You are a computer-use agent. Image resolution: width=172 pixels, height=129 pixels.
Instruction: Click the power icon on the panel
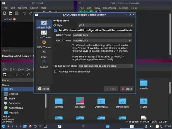[x=35, y=126]
